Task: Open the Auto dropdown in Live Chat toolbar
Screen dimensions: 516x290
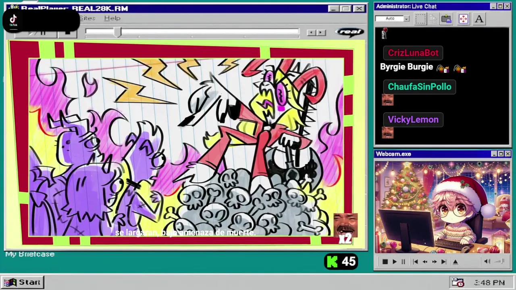Action: [406, 19]
